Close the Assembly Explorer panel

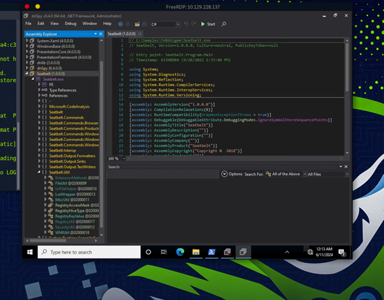tap(101, 34)
